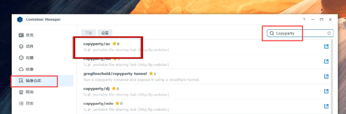Clear the Copyparty search text
The image size is (346, 114).
329,33
